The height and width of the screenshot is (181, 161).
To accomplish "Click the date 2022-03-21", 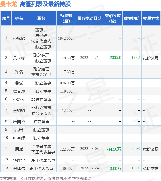I will tap(89, 57).
